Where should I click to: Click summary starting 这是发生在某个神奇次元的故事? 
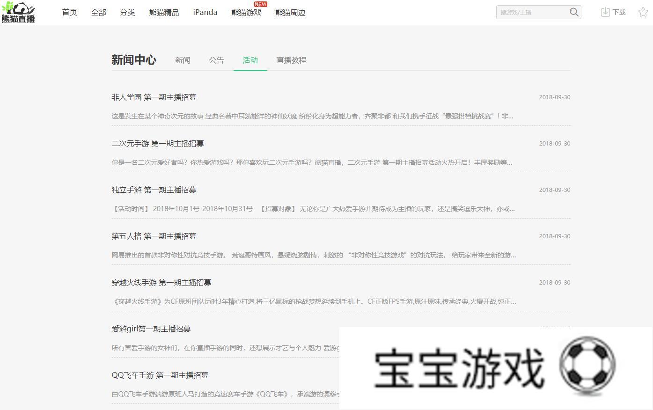click(312, 116)
